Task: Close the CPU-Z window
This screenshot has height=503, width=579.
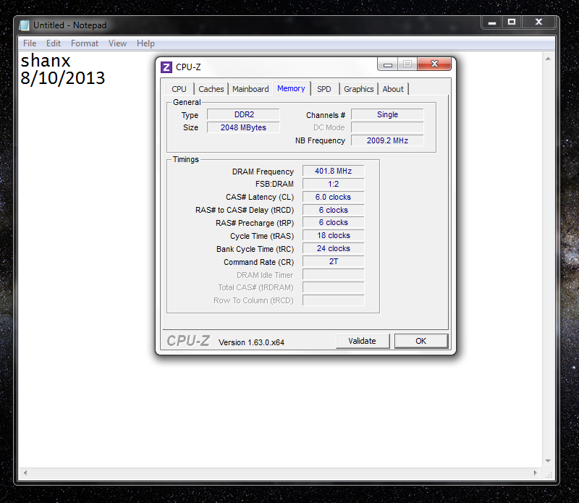Action: pos(434,64)
